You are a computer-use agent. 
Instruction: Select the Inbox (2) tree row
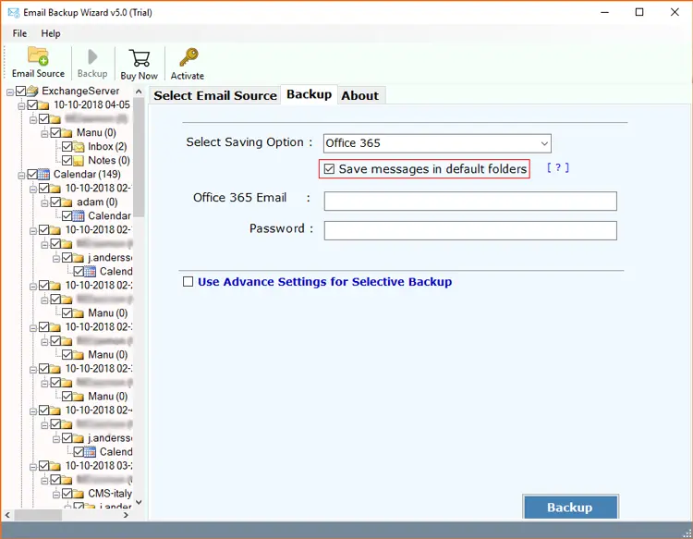(107, 146)
